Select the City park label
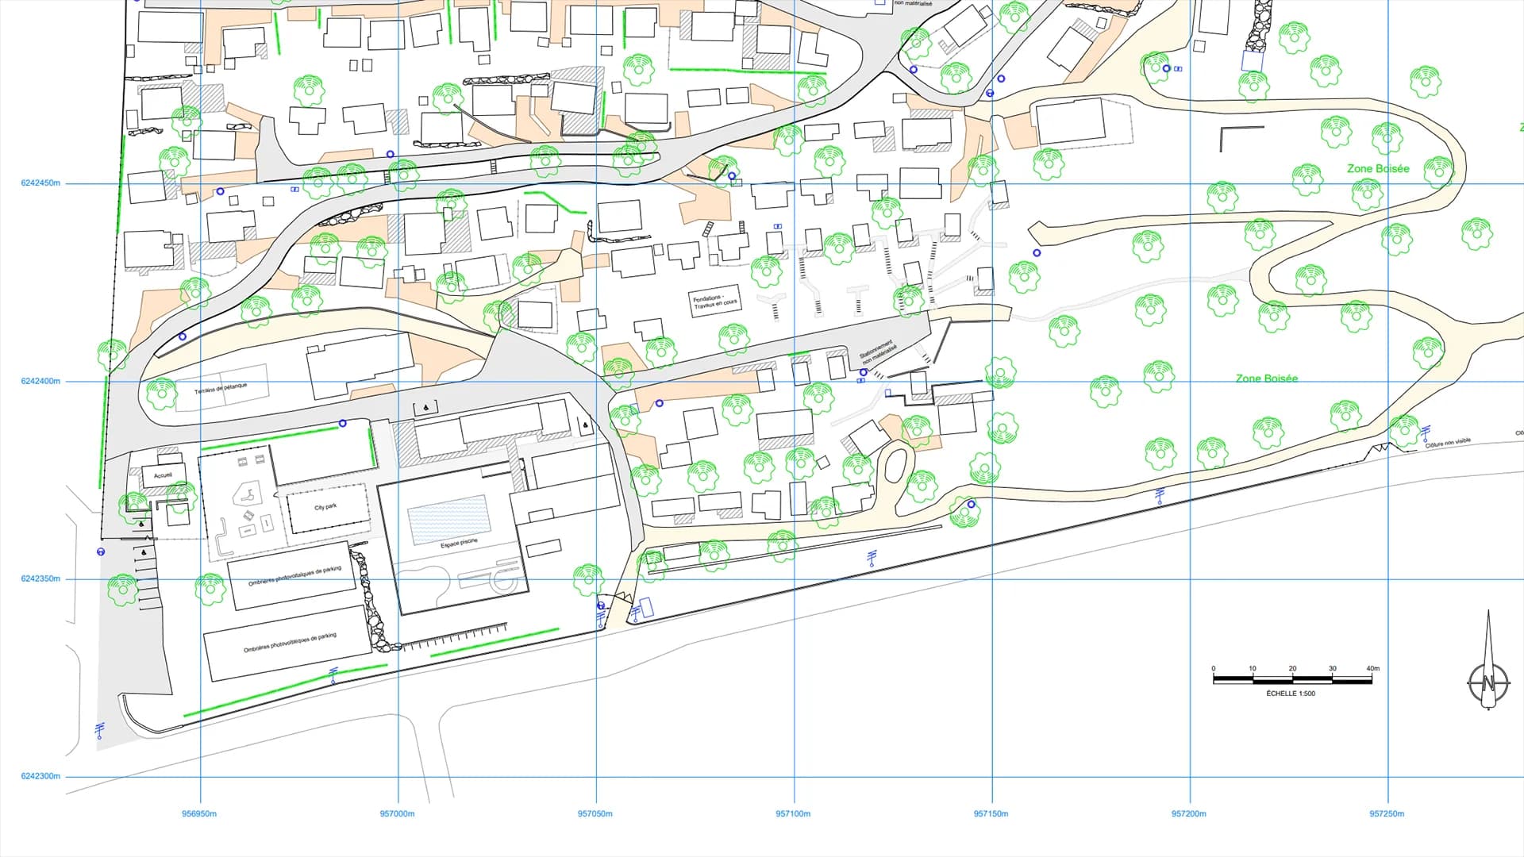 pos(325,506)
